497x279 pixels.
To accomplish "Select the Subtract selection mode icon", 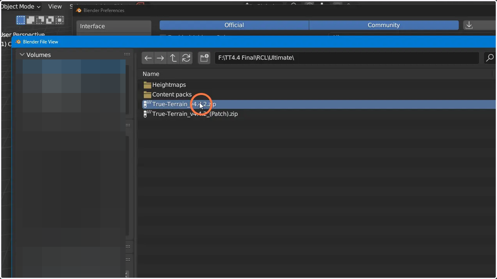I will pos(40,20).
